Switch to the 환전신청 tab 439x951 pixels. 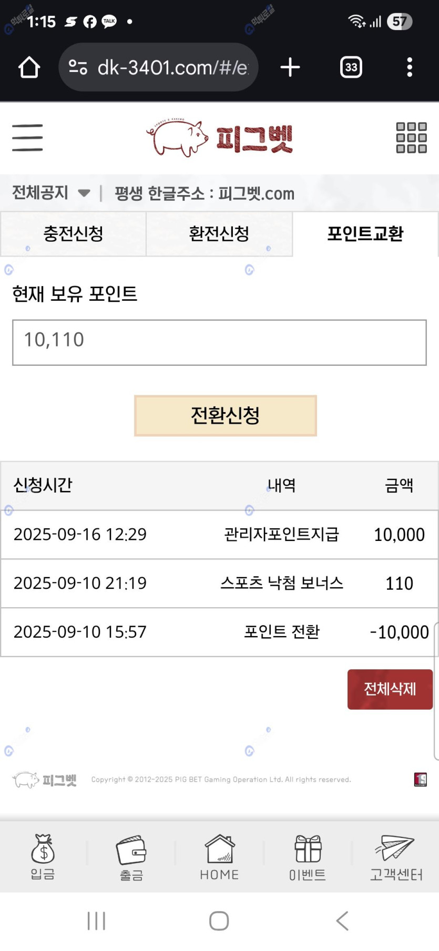[x=219, y=234]
